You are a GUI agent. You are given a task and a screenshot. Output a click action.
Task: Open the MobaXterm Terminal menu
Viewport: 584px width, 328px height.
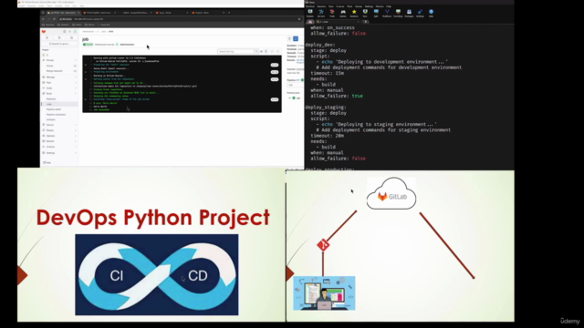coord(310,6)
